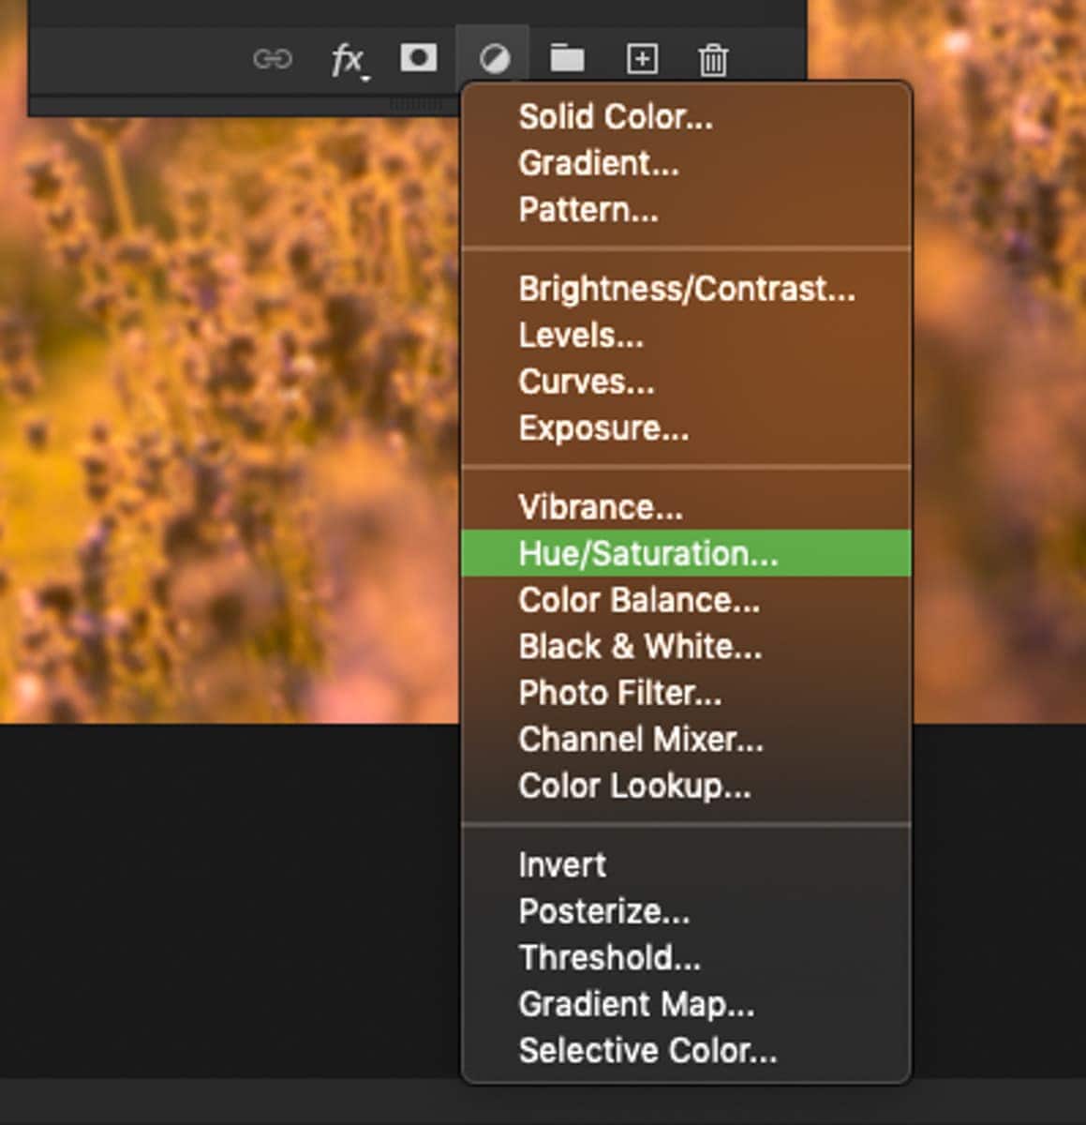Add a Levels adjustment layer
Image resolution: width=1086 pixels, height=1125 pixels.
[x=686, y=335]
